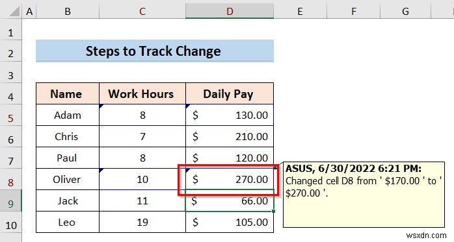Screen dimensions: 454x242
Task: Select row 2 header
Action: click(x=10, y=51)
